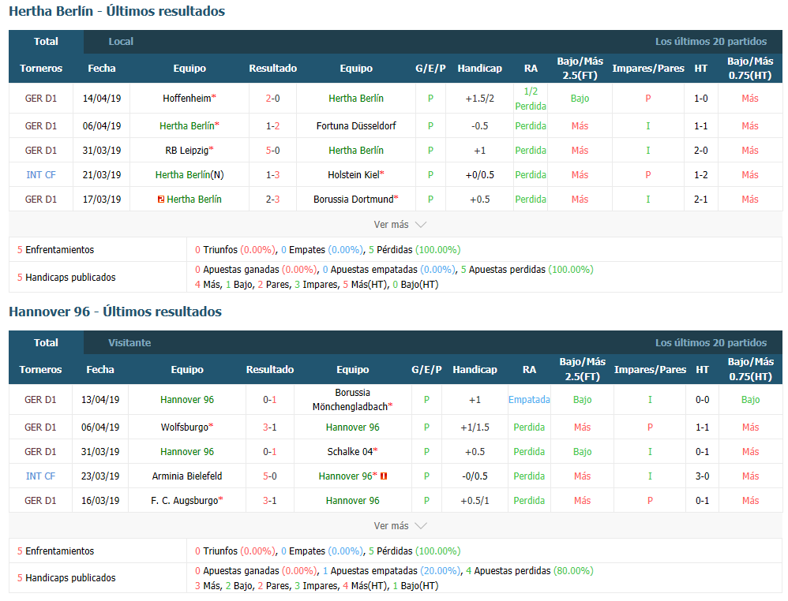Open the F. C. Augsburgo team link
788x601 pixels.
pos(185,501)
